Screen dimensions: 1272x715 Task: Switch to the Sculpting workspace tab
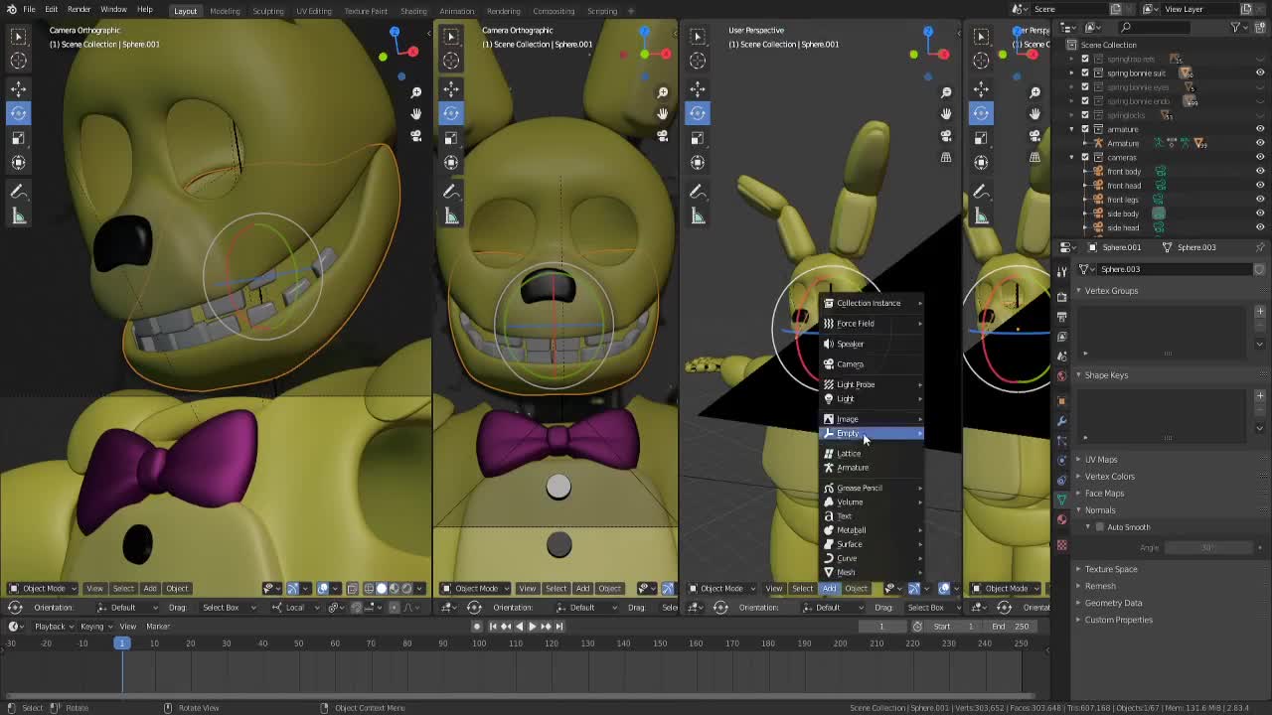[x=267, y=11]
